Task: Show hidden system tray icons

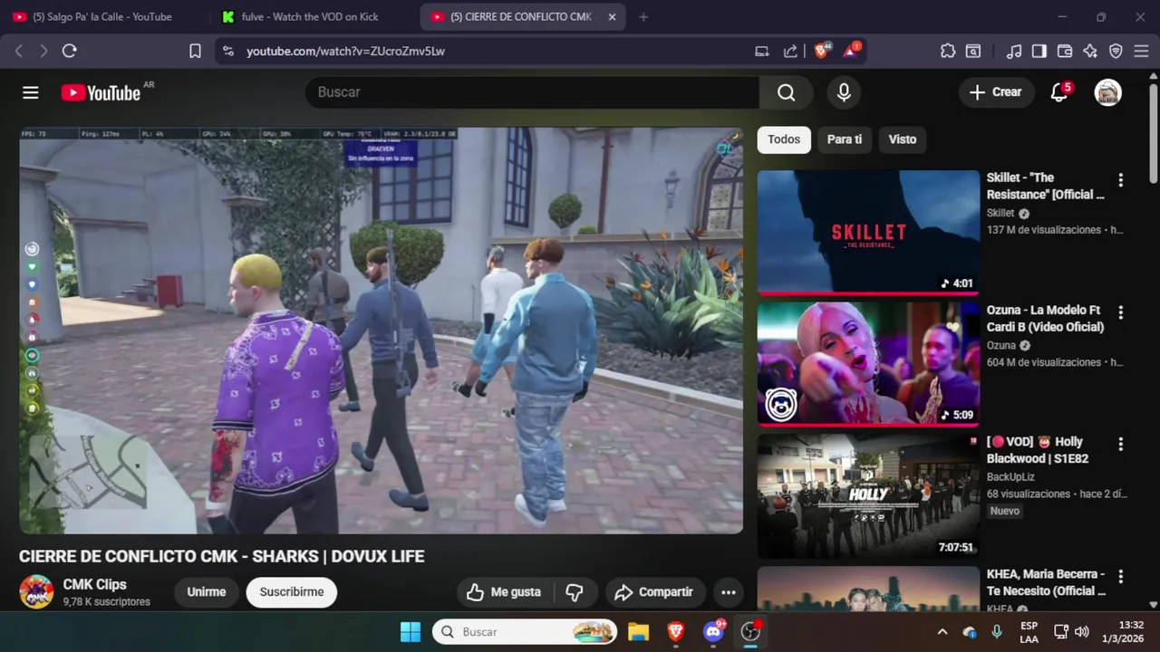Action: click(942, 631)
